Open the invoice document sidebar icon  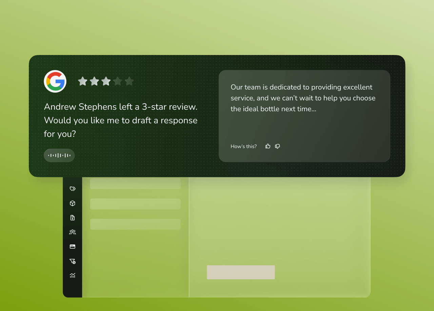[72, 218]
